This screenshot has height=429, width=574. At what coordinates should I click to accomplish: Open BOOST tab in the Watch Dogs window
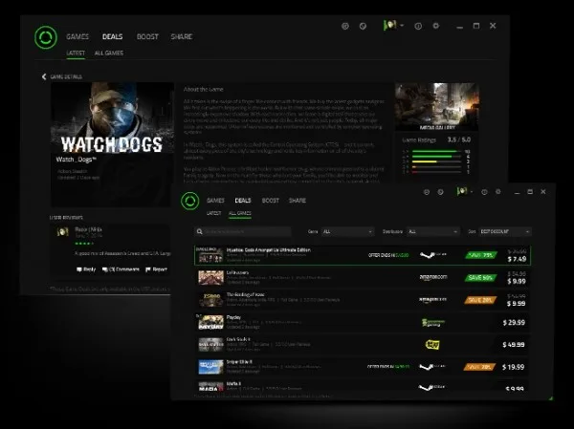click(147, 36)
